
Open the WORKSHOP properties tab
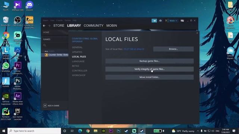79,75
